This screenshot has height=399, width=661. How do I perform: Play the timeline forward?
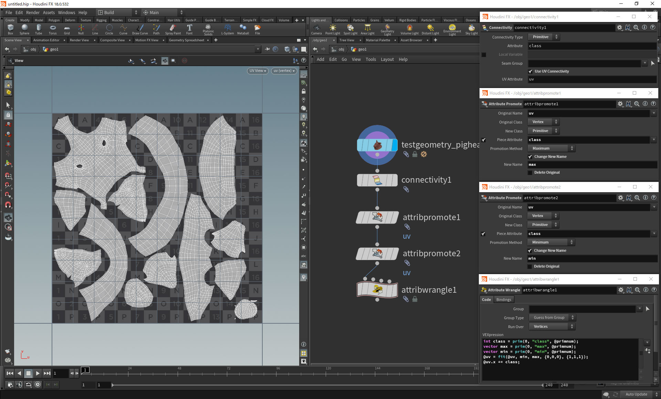pyautogui.click(x=38, y=373)
